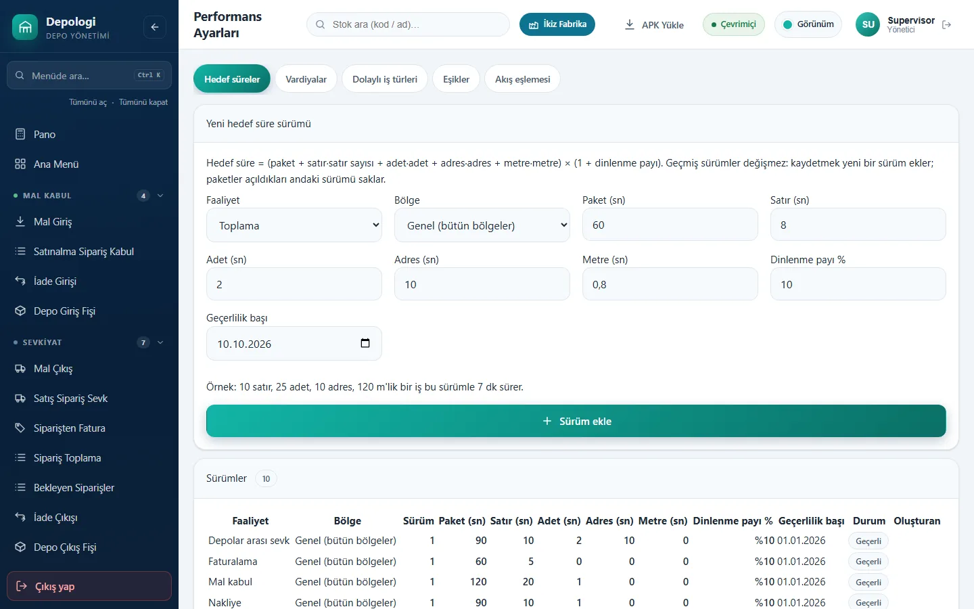974x609 pixels.
Task: Open the Dolaylı iş türleri tab
Action: (x=385, y=79)
